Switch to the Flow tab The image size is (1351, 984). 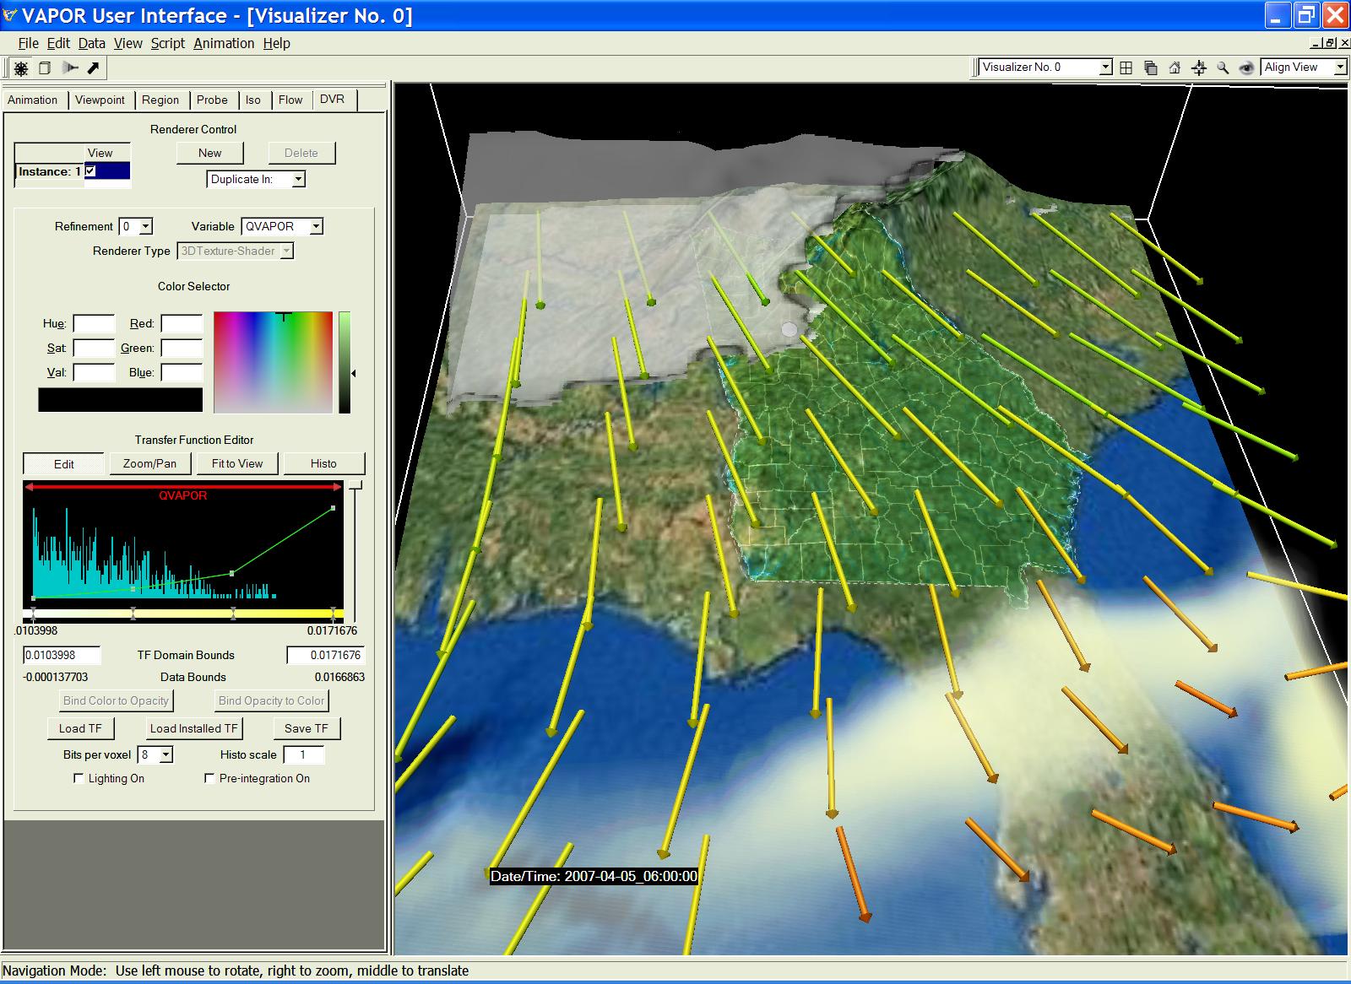(x=290, y=100)
